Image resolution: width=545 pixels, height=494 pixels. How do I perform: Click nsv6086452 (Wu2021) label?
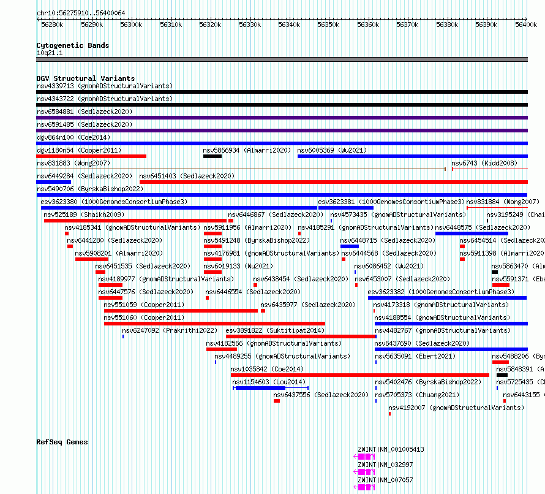point(389,266)
